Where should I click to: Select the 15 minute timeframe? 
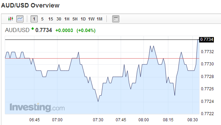(51, 19)
